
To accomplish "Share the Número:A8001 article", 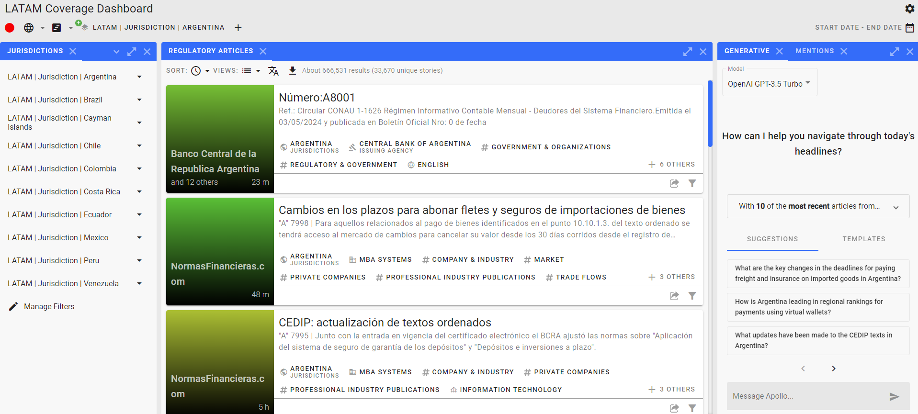I will 674,183.
